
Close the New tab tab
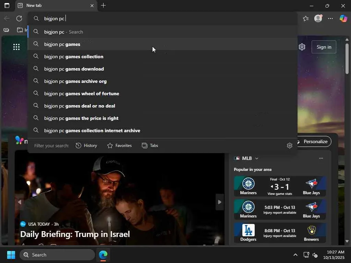[x=92, y=5]
